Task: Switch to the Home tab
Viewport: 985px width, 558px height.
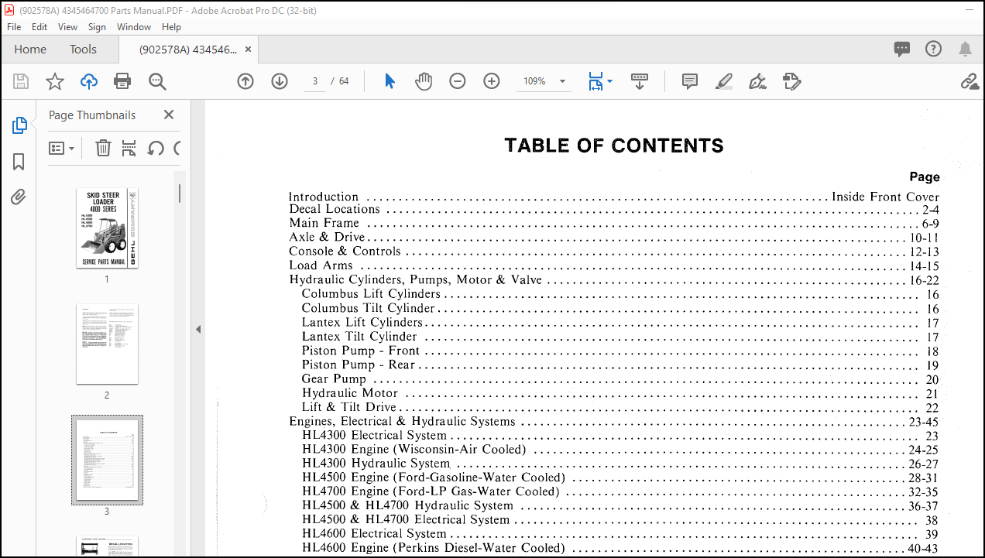Action: (30, 49)
